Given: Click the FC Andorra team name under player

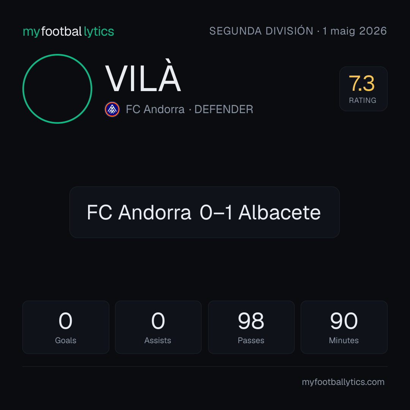Looking at the screenshot, I should click(155, 109).
